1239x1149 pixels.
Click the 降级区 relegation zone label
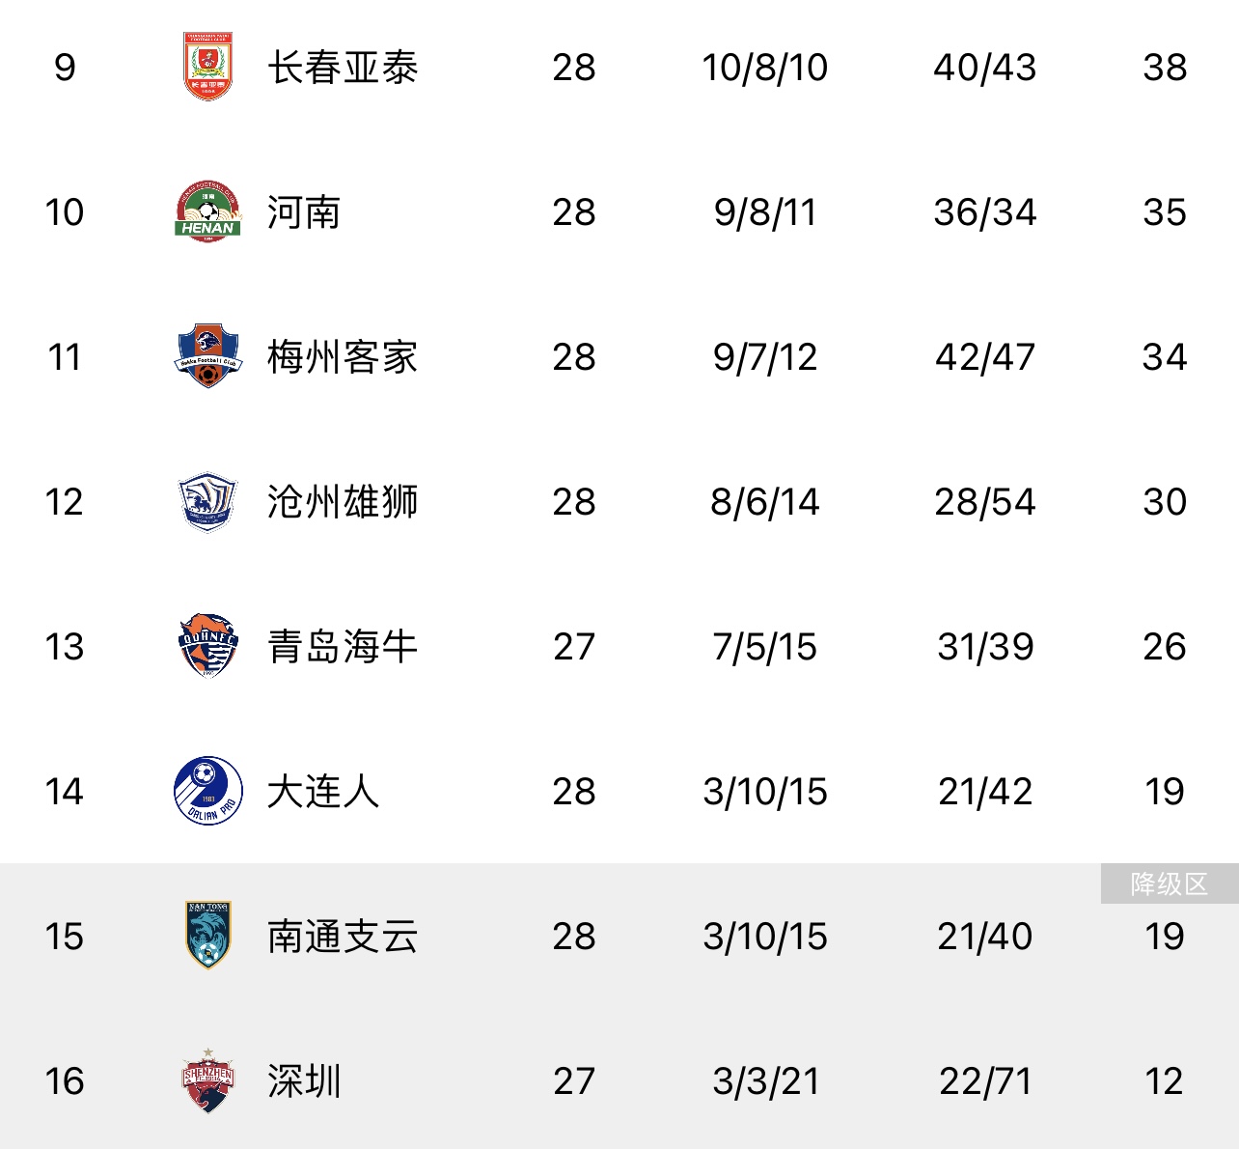[x=1169, y=883]
